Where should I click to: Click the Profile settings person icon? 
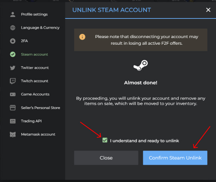(x=13, y=15)
